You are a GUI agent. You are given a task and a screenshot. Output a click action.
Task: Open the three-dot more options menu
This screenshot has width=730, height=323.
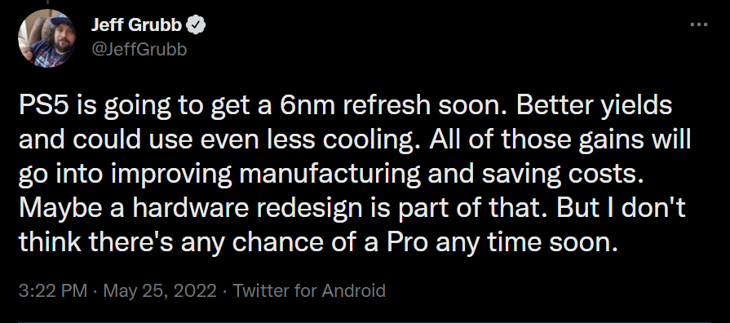coord(698,24)
